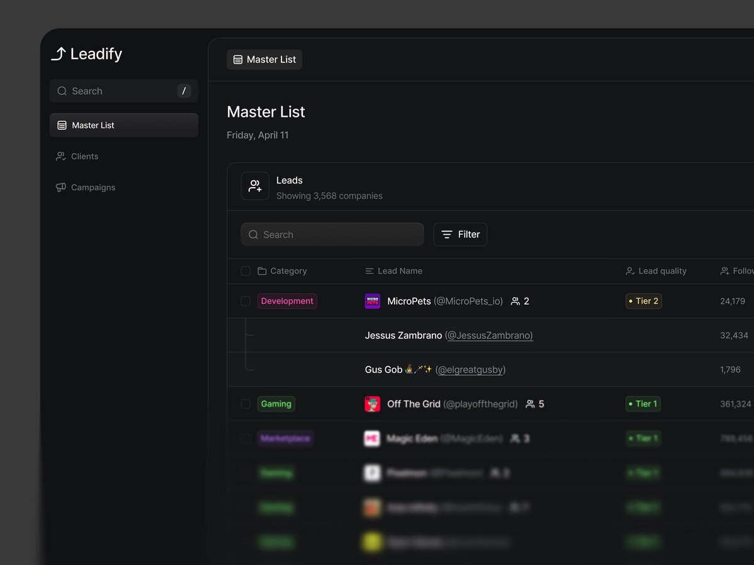This screenshot has width=754, height=565.
Task: Click the Tier 1 badge on Magic Eden row
Action: coord(643,438)
